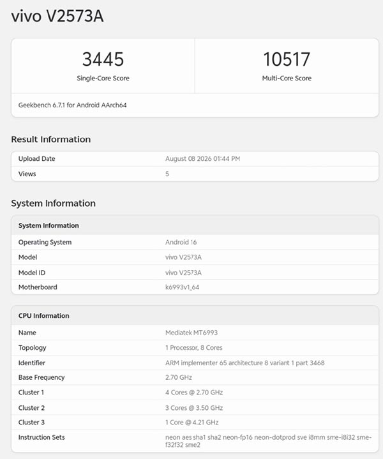Click the 'Model ID' row label
Viewport: 383px width, 459px height.
pos(32,273)
